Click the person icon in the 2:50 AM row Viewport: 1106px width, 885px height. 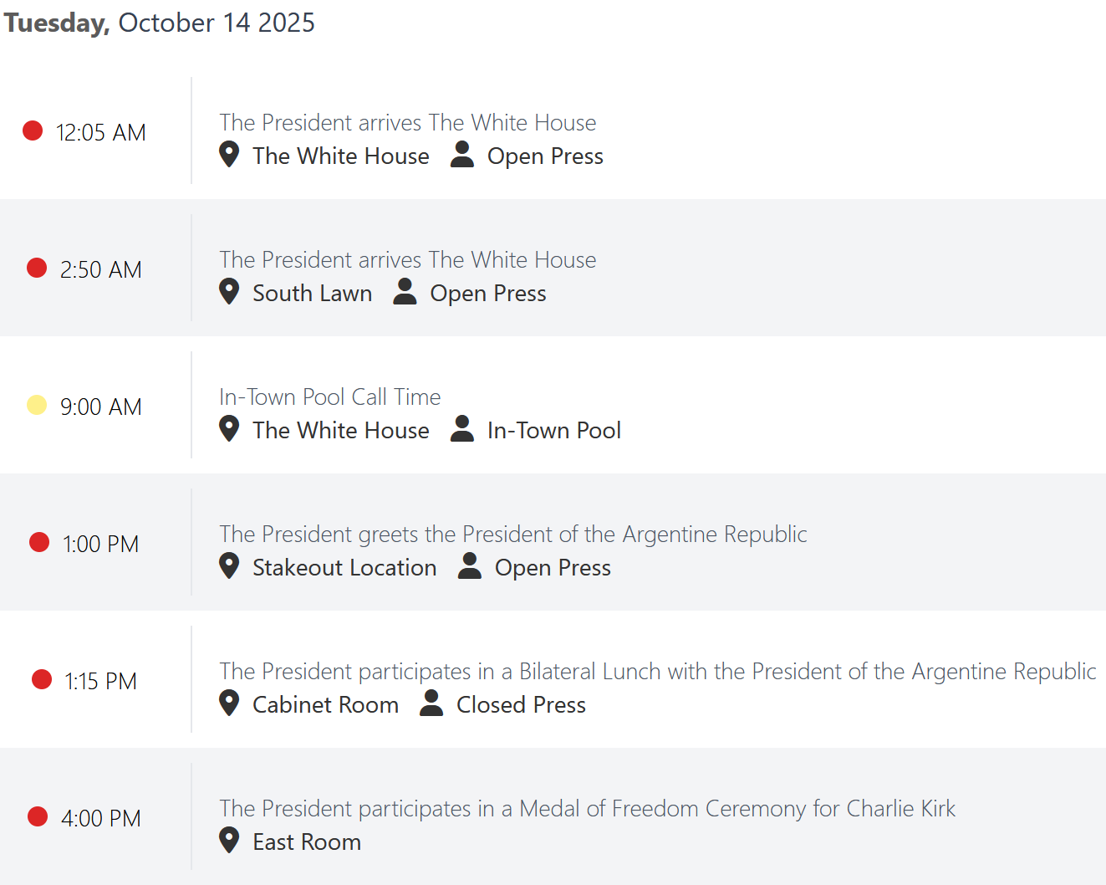[x=405, y=291]
